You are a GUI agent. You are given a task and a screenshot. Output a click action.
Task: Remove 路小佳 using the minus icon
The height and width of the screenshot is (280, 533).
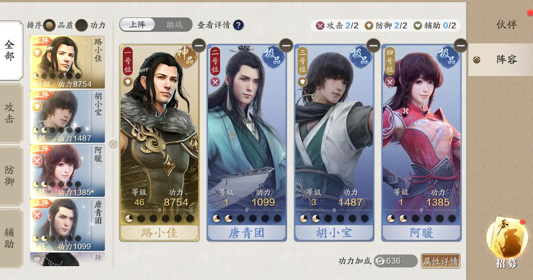[199, 45]
